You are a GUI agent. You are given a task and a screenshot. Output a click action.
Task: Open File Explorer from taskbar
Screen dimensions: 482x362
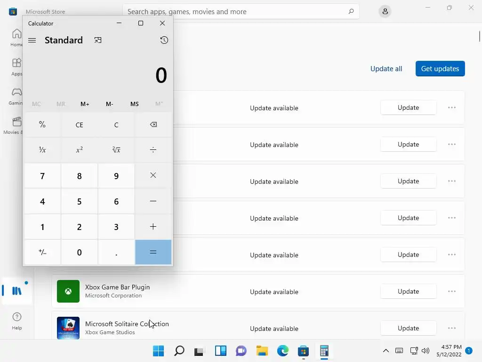[x=262, y=351]
